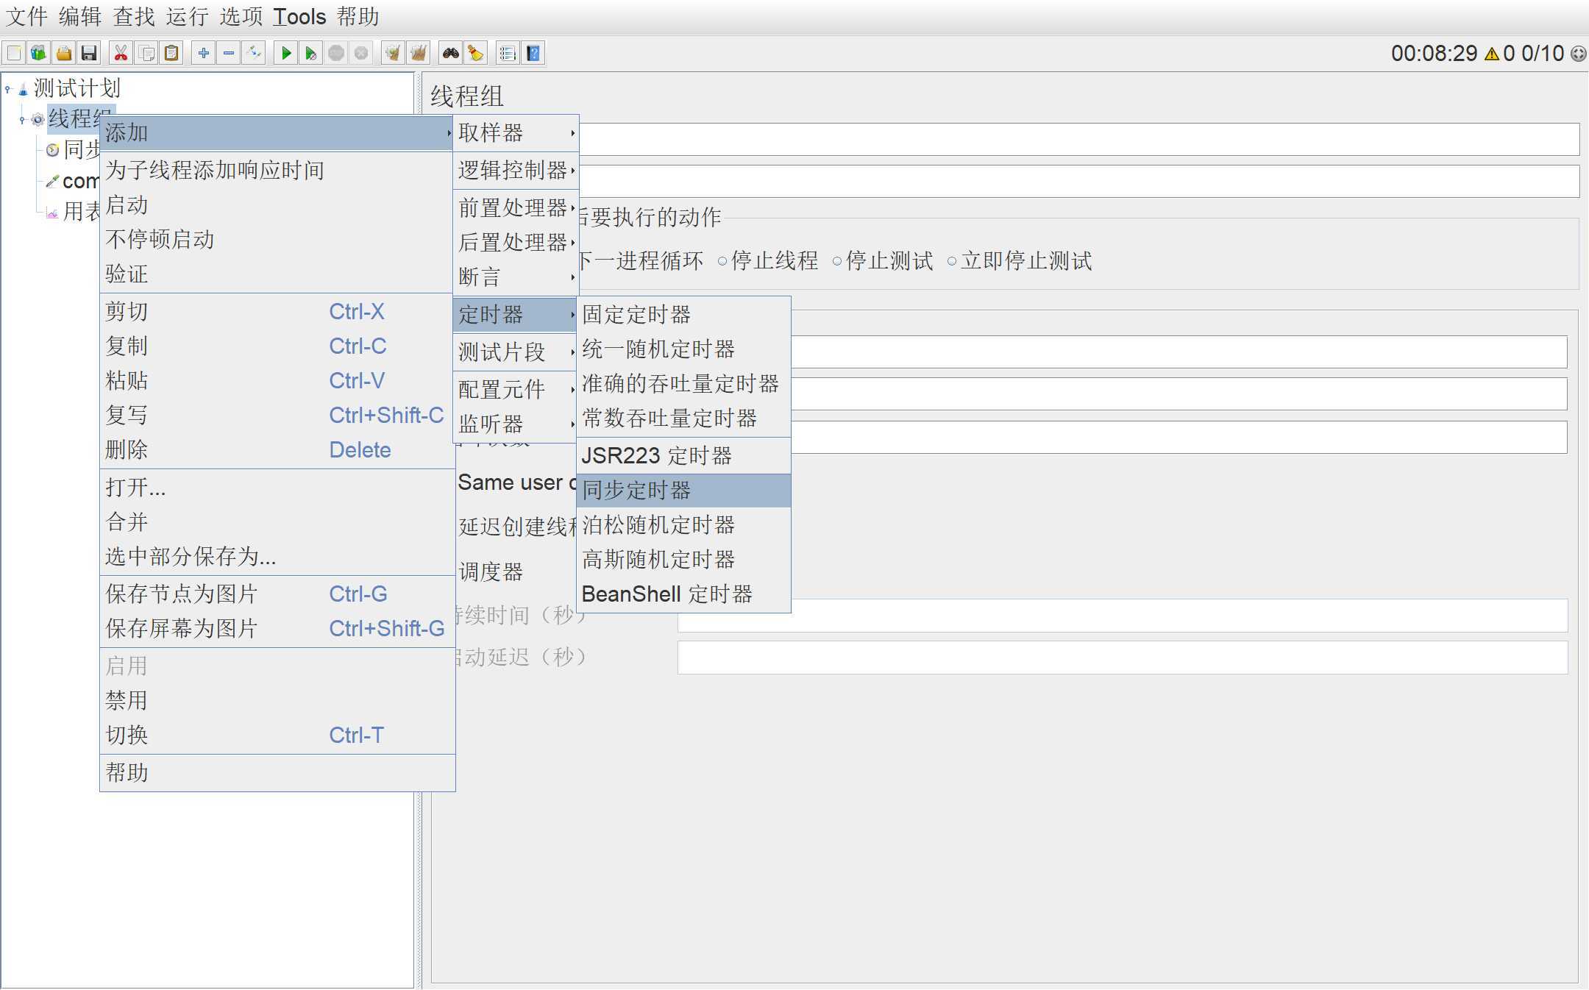Screen dimensions: 1589x990
Task: Choose 统一随机定时器 menu entry
Action: [684, 349]
